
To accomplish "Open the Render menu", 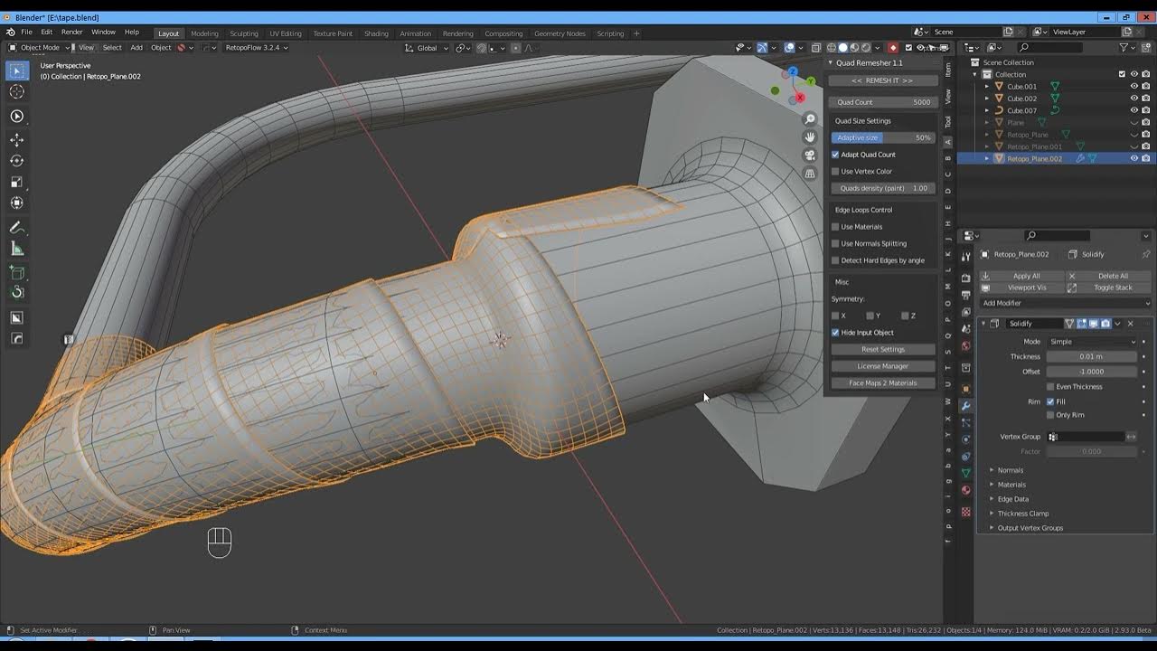I will coord(72,33).
